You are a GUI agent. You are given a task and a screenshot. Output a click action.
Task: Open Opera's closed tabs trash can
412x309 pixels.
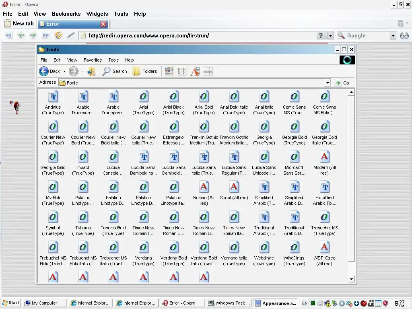[400, 23]
